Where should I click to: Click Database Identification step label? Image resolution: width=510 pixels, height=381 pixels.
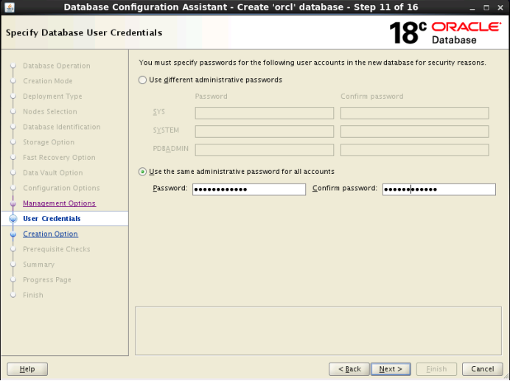[x=62, y=127]
